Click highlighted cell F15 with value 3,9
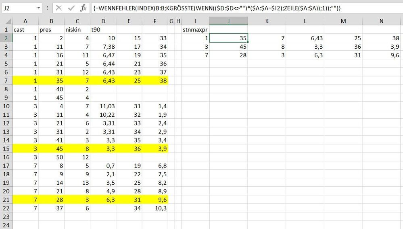 [x=155, y=149]
